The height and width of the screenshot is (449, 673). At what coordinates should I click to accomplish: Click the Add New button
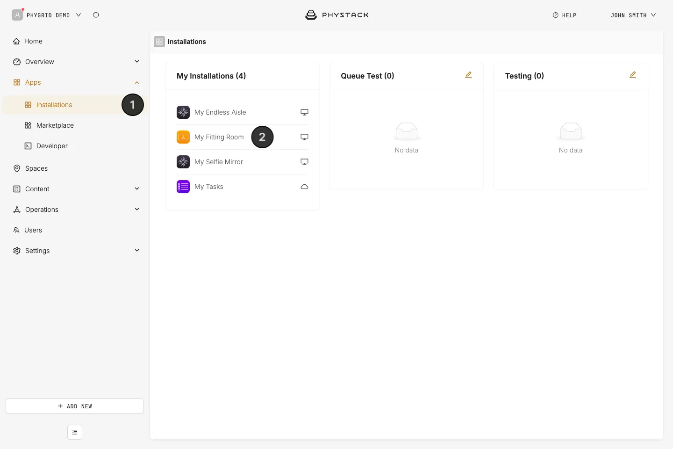tap(75, 406)
